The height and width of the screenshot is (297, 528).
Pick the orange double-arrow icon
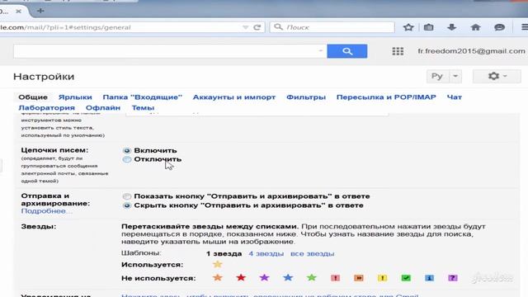click(x=359, y=278)
